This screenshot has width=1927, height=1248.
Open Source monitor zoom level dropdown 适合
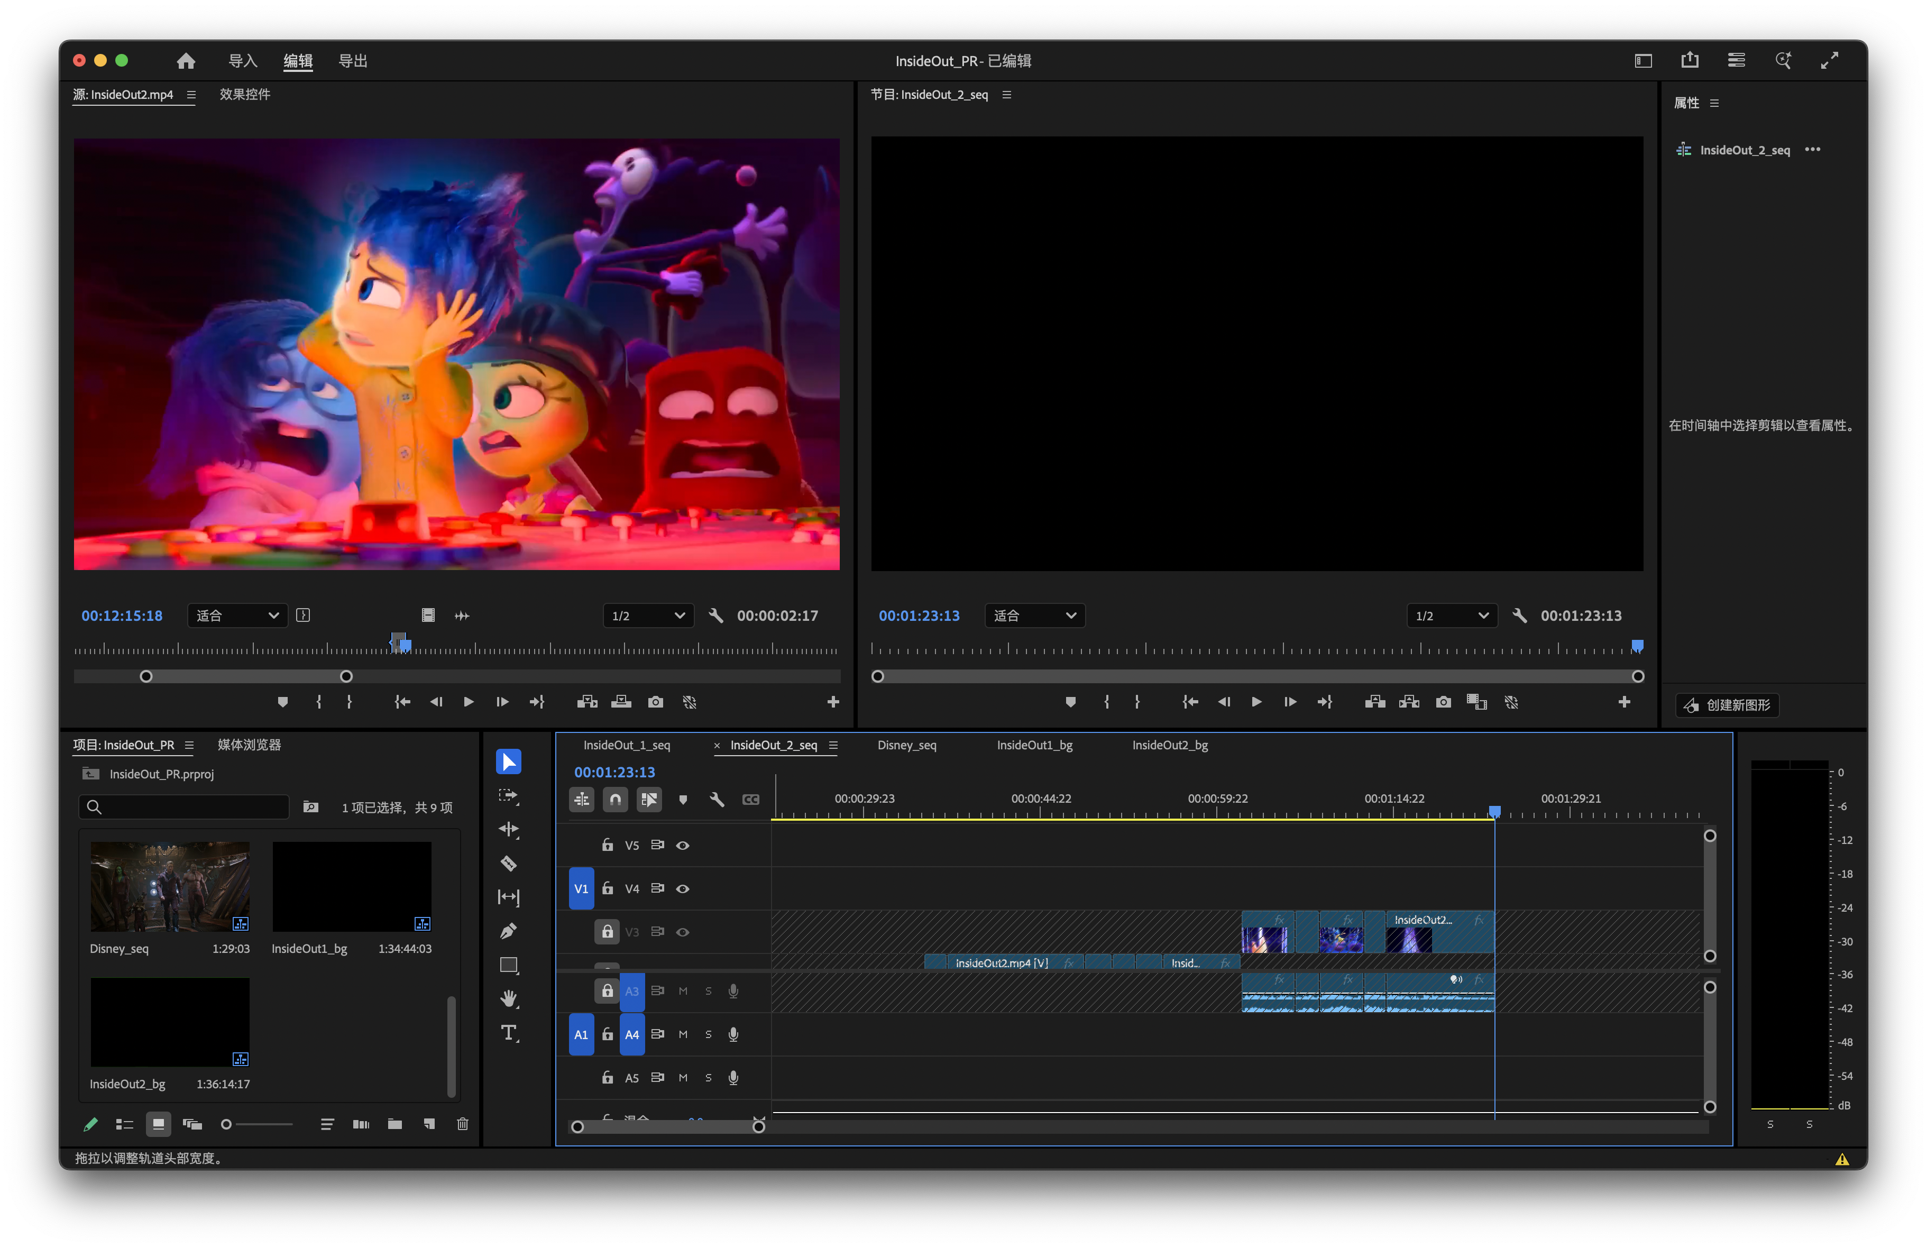(x=237, y=616)
